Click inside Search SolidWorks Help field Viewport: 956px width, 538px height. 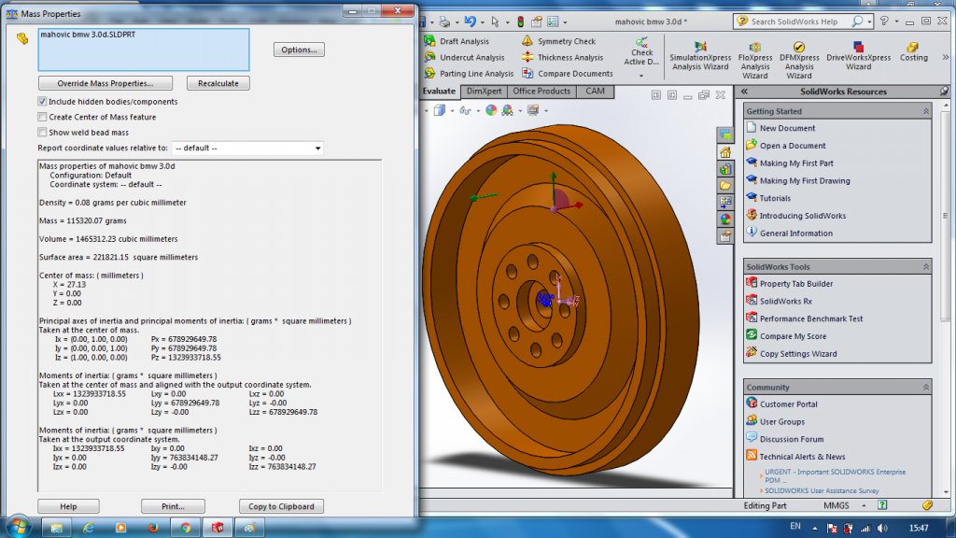click(x=797, y=21)
